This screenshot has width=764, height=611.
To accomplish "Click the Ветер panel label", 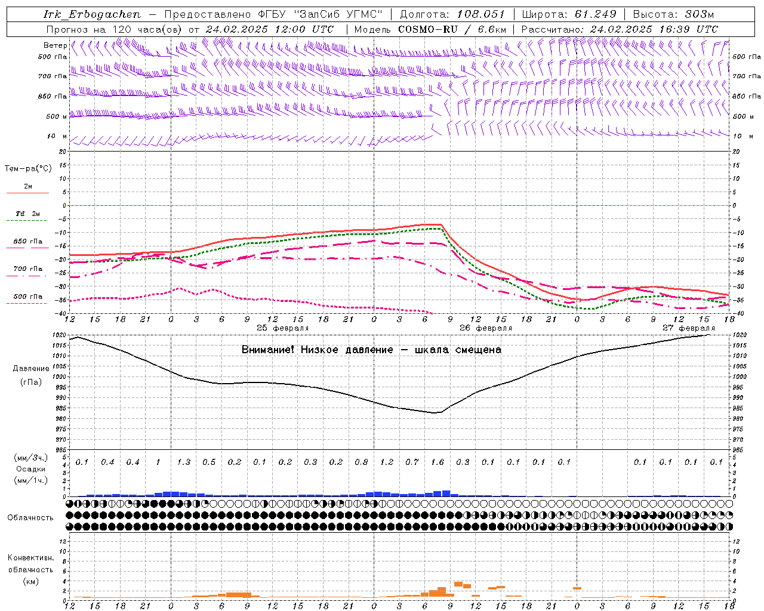I will point(56,45).
